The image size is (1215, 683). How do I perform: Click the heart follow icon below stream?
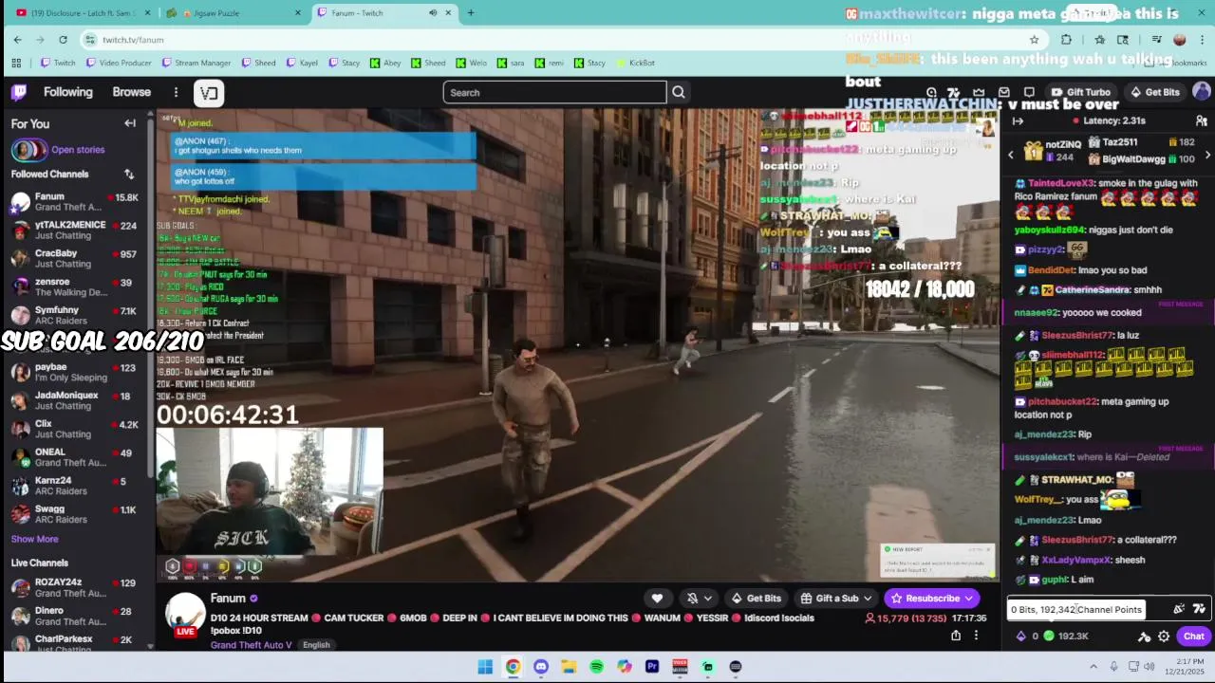657,598
